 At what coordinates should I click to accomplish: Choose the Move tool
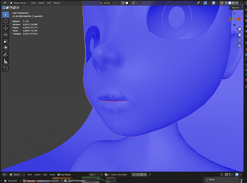click(5, 28)
